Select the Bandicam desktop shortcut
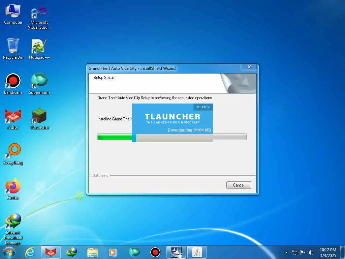This screenshot has height=259, width=345. tap(13, 84)
